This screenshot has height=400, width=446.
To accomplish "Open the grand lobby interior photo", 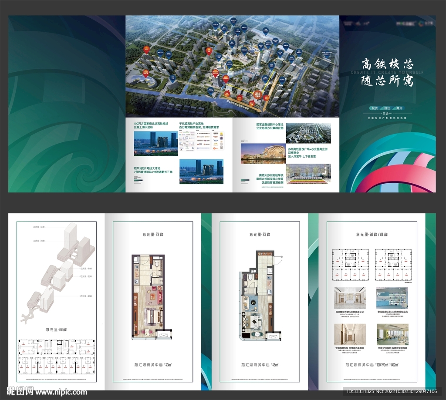I will tap(350, 298).
